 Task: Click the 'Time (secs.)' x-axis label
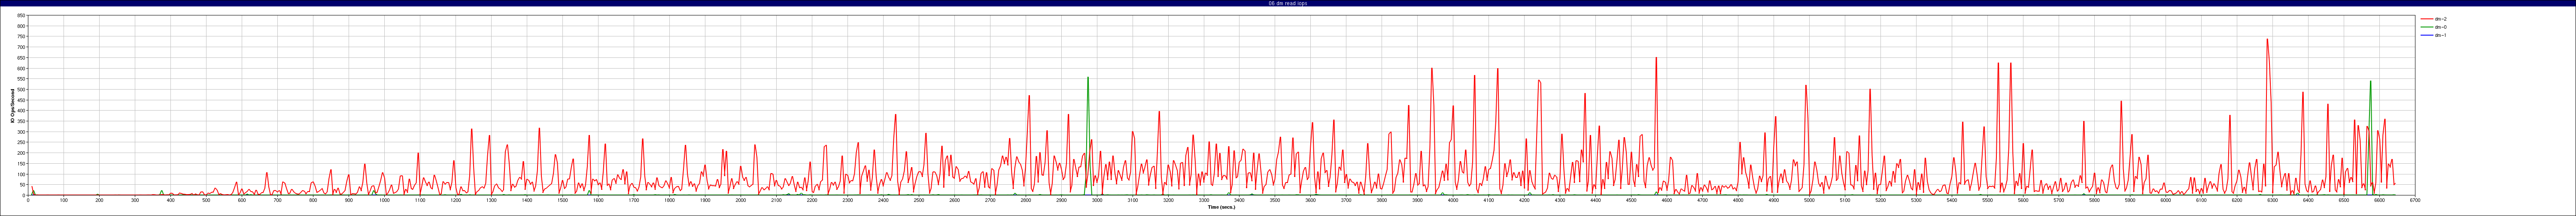[1221, 207]
